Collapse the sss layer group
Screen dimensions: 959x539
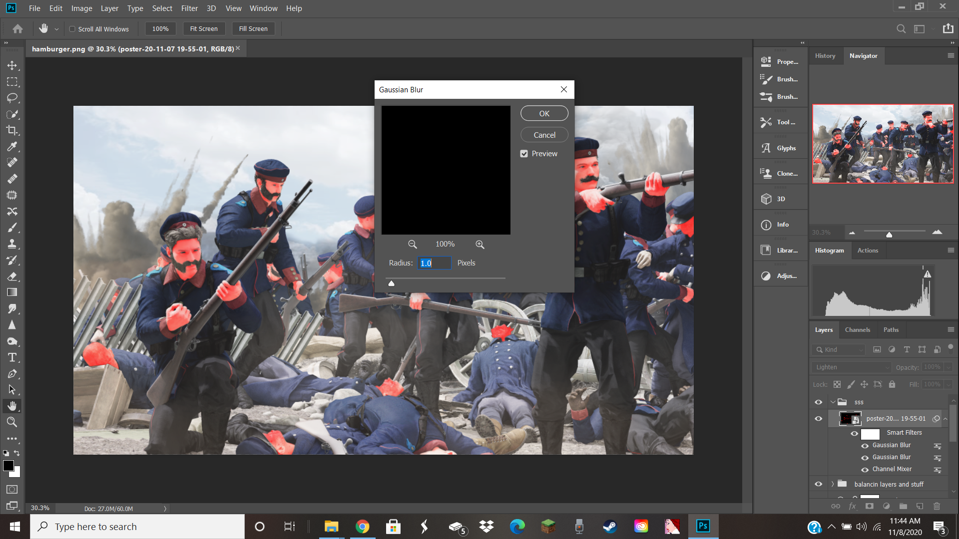(x=833, y=402)
